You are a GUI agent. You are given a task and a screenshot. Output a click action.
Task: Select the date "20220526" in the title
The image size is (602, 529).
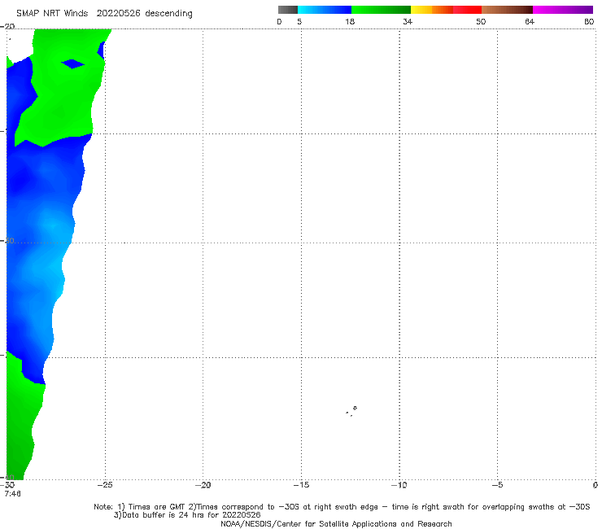click(118, 14)
